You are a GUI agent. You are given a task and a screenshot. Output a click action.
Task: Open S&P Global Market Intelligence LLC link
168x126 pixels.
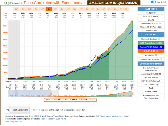click(x=110, y=116)
